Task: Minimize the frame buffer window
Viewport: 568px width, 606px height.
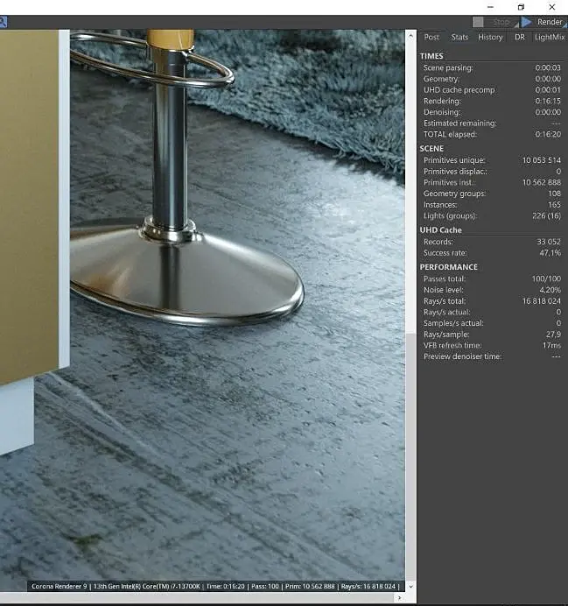Action: click(490, 7)
